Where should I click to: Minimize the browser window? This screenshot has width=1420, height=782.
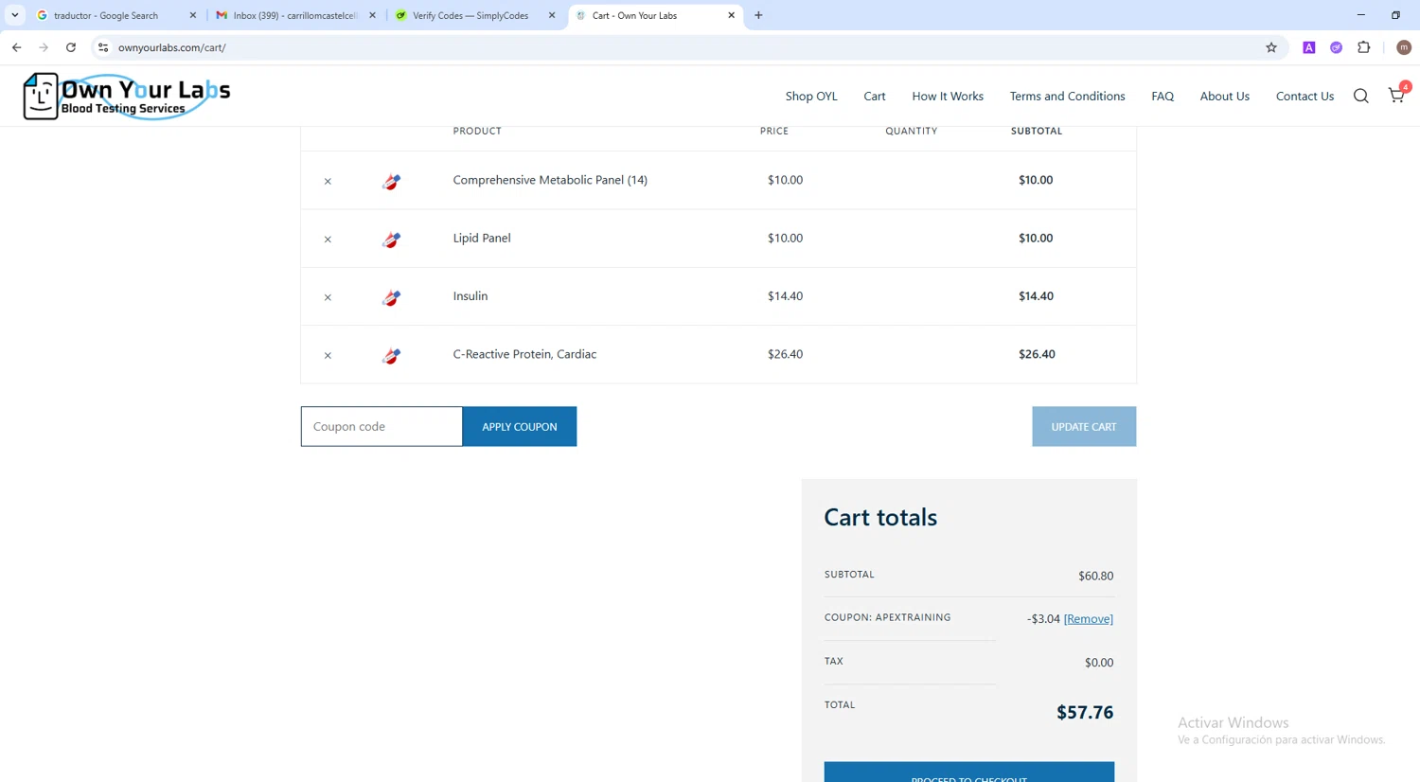tap(1360, 15)
